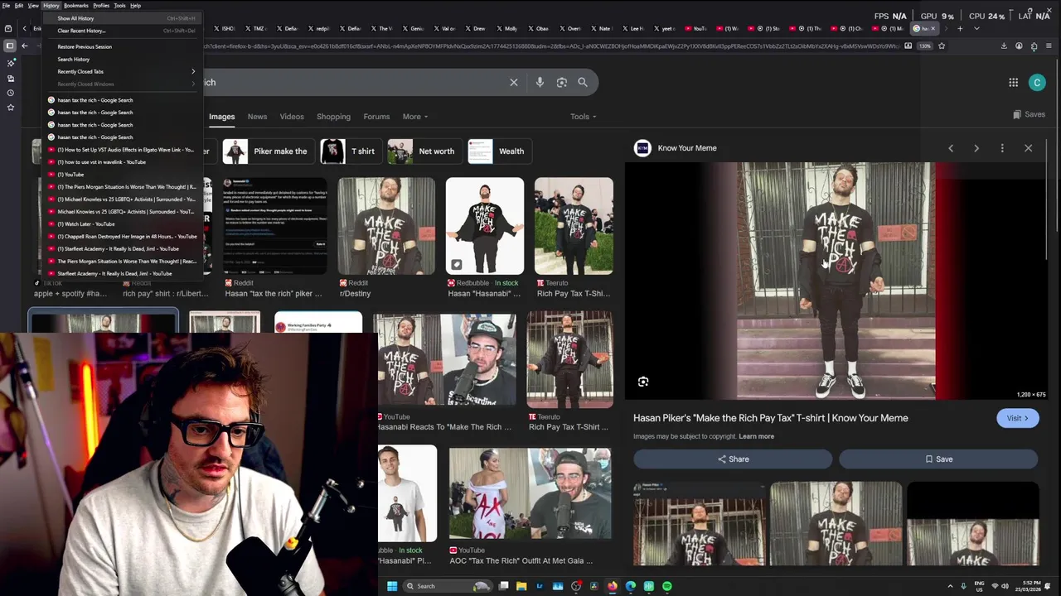This screenshot has height=596, width=1061.
Task: Open the sidebar history clock icon
Action: [x=10, y=93]
